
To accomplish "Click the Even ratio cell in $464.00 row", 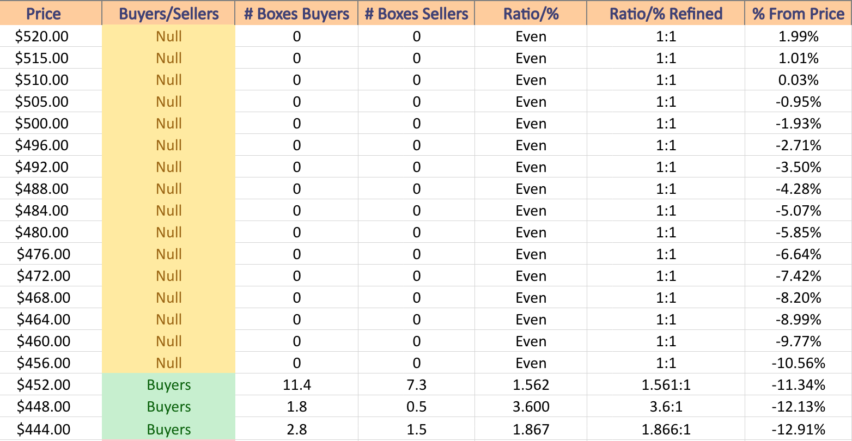I will pyautogui.click(x=531, y=320).
